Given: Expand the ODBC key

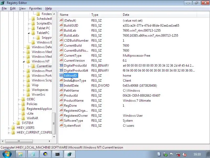Looking at the screenshot, I should click(x=19, y=100).
